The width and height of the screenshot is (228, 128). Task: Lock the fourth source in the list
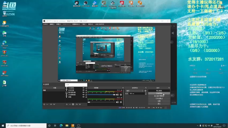pyautogui.click(x=86, y=95)
